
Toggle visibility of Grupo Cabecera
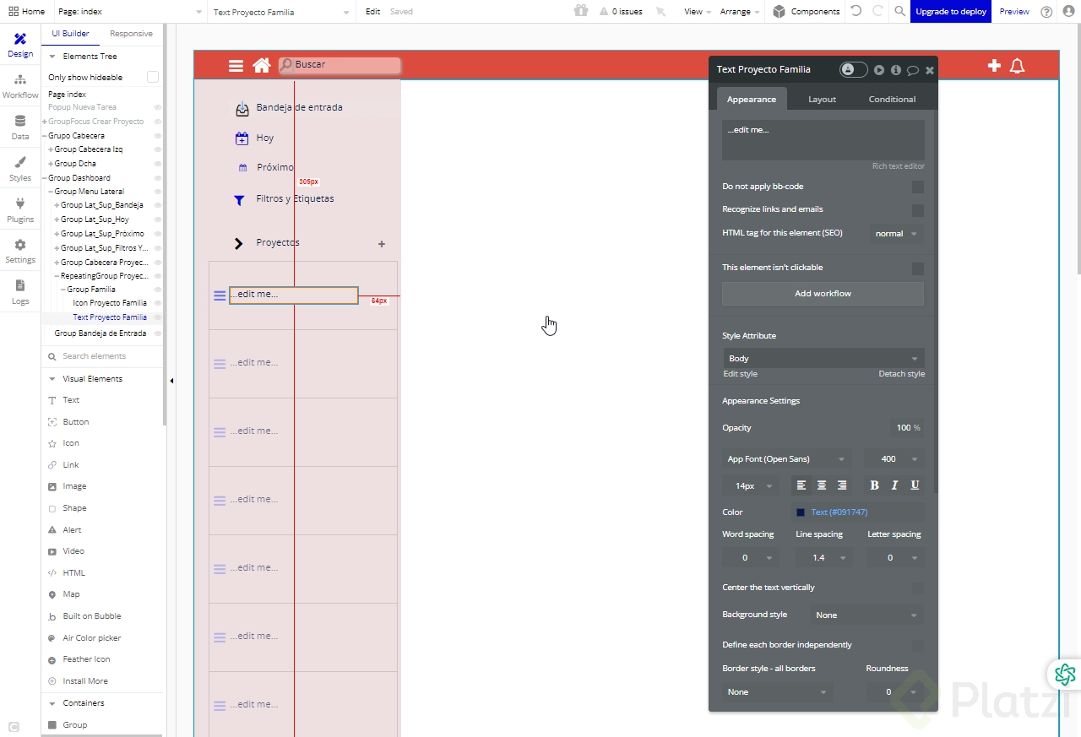pos(157,136)
